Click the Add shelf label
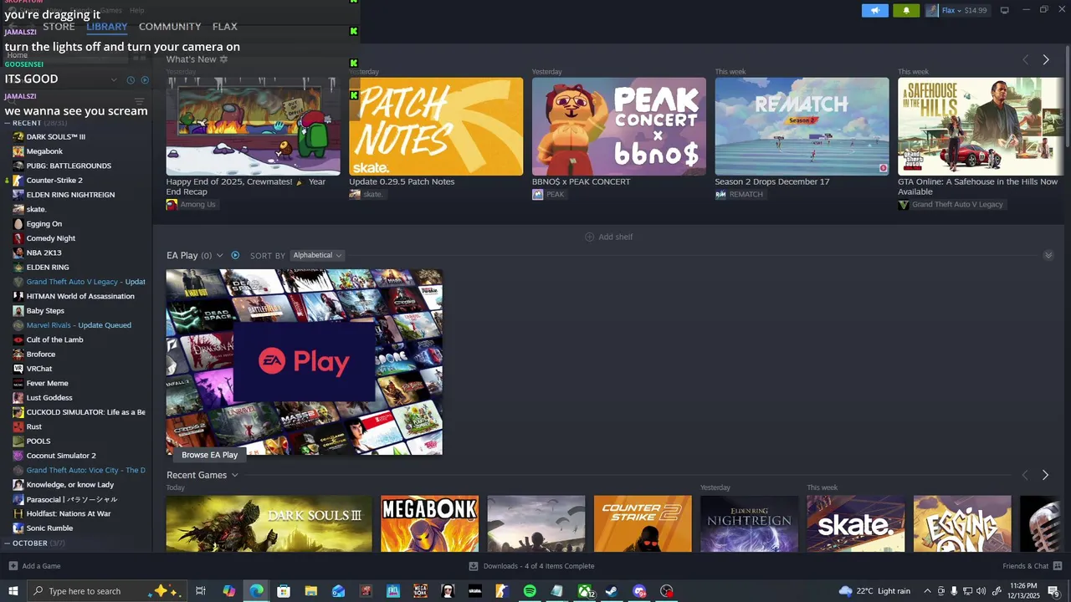The height and width of the screenshot is (602, 1071). coord(615,237)
